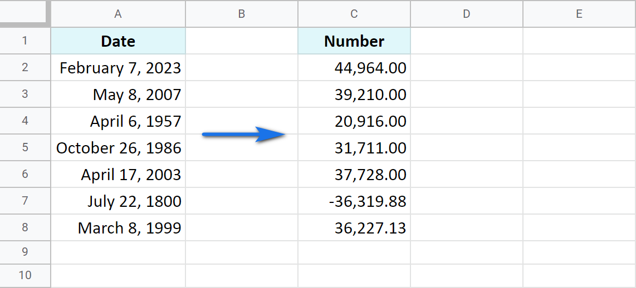Select row 2 header
The height and width of the screenshot is (288, 636).
point(25,67)
